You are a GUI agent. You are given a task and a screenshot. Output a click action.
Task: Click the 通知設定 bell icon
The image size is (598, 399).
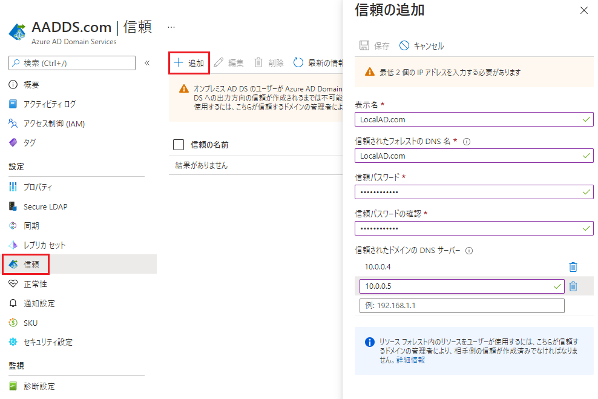pos(13,303)
